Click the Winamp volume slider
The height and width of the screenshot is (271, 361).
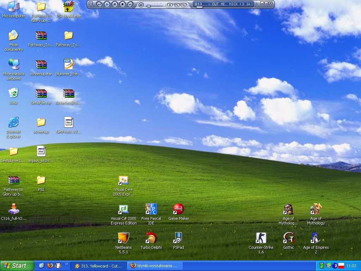pos(155,6)
